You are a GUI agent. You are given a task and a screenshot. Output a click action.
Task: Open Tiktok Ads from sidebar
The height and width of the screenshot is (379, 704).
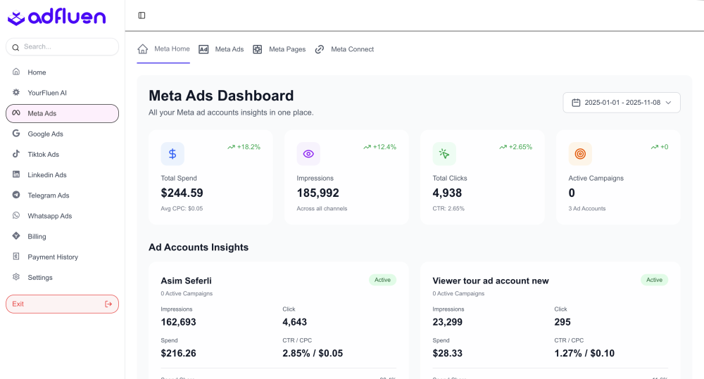point(44,155)
